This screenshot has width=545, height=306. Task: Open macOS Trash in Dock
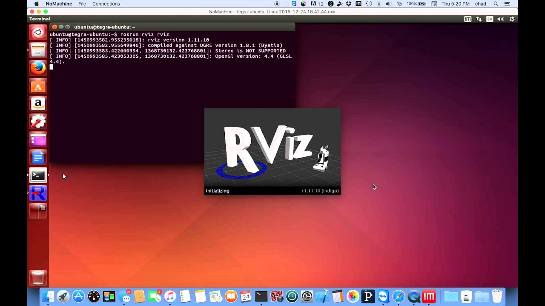point(497,296)
